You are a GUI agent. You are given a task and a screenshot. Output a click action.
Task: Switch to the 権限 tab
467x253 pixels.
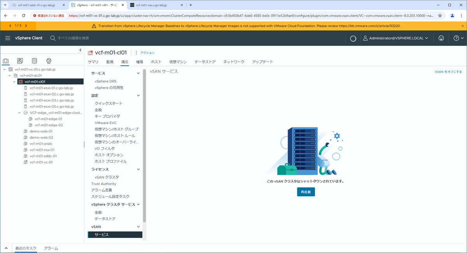tap(140, 62)
